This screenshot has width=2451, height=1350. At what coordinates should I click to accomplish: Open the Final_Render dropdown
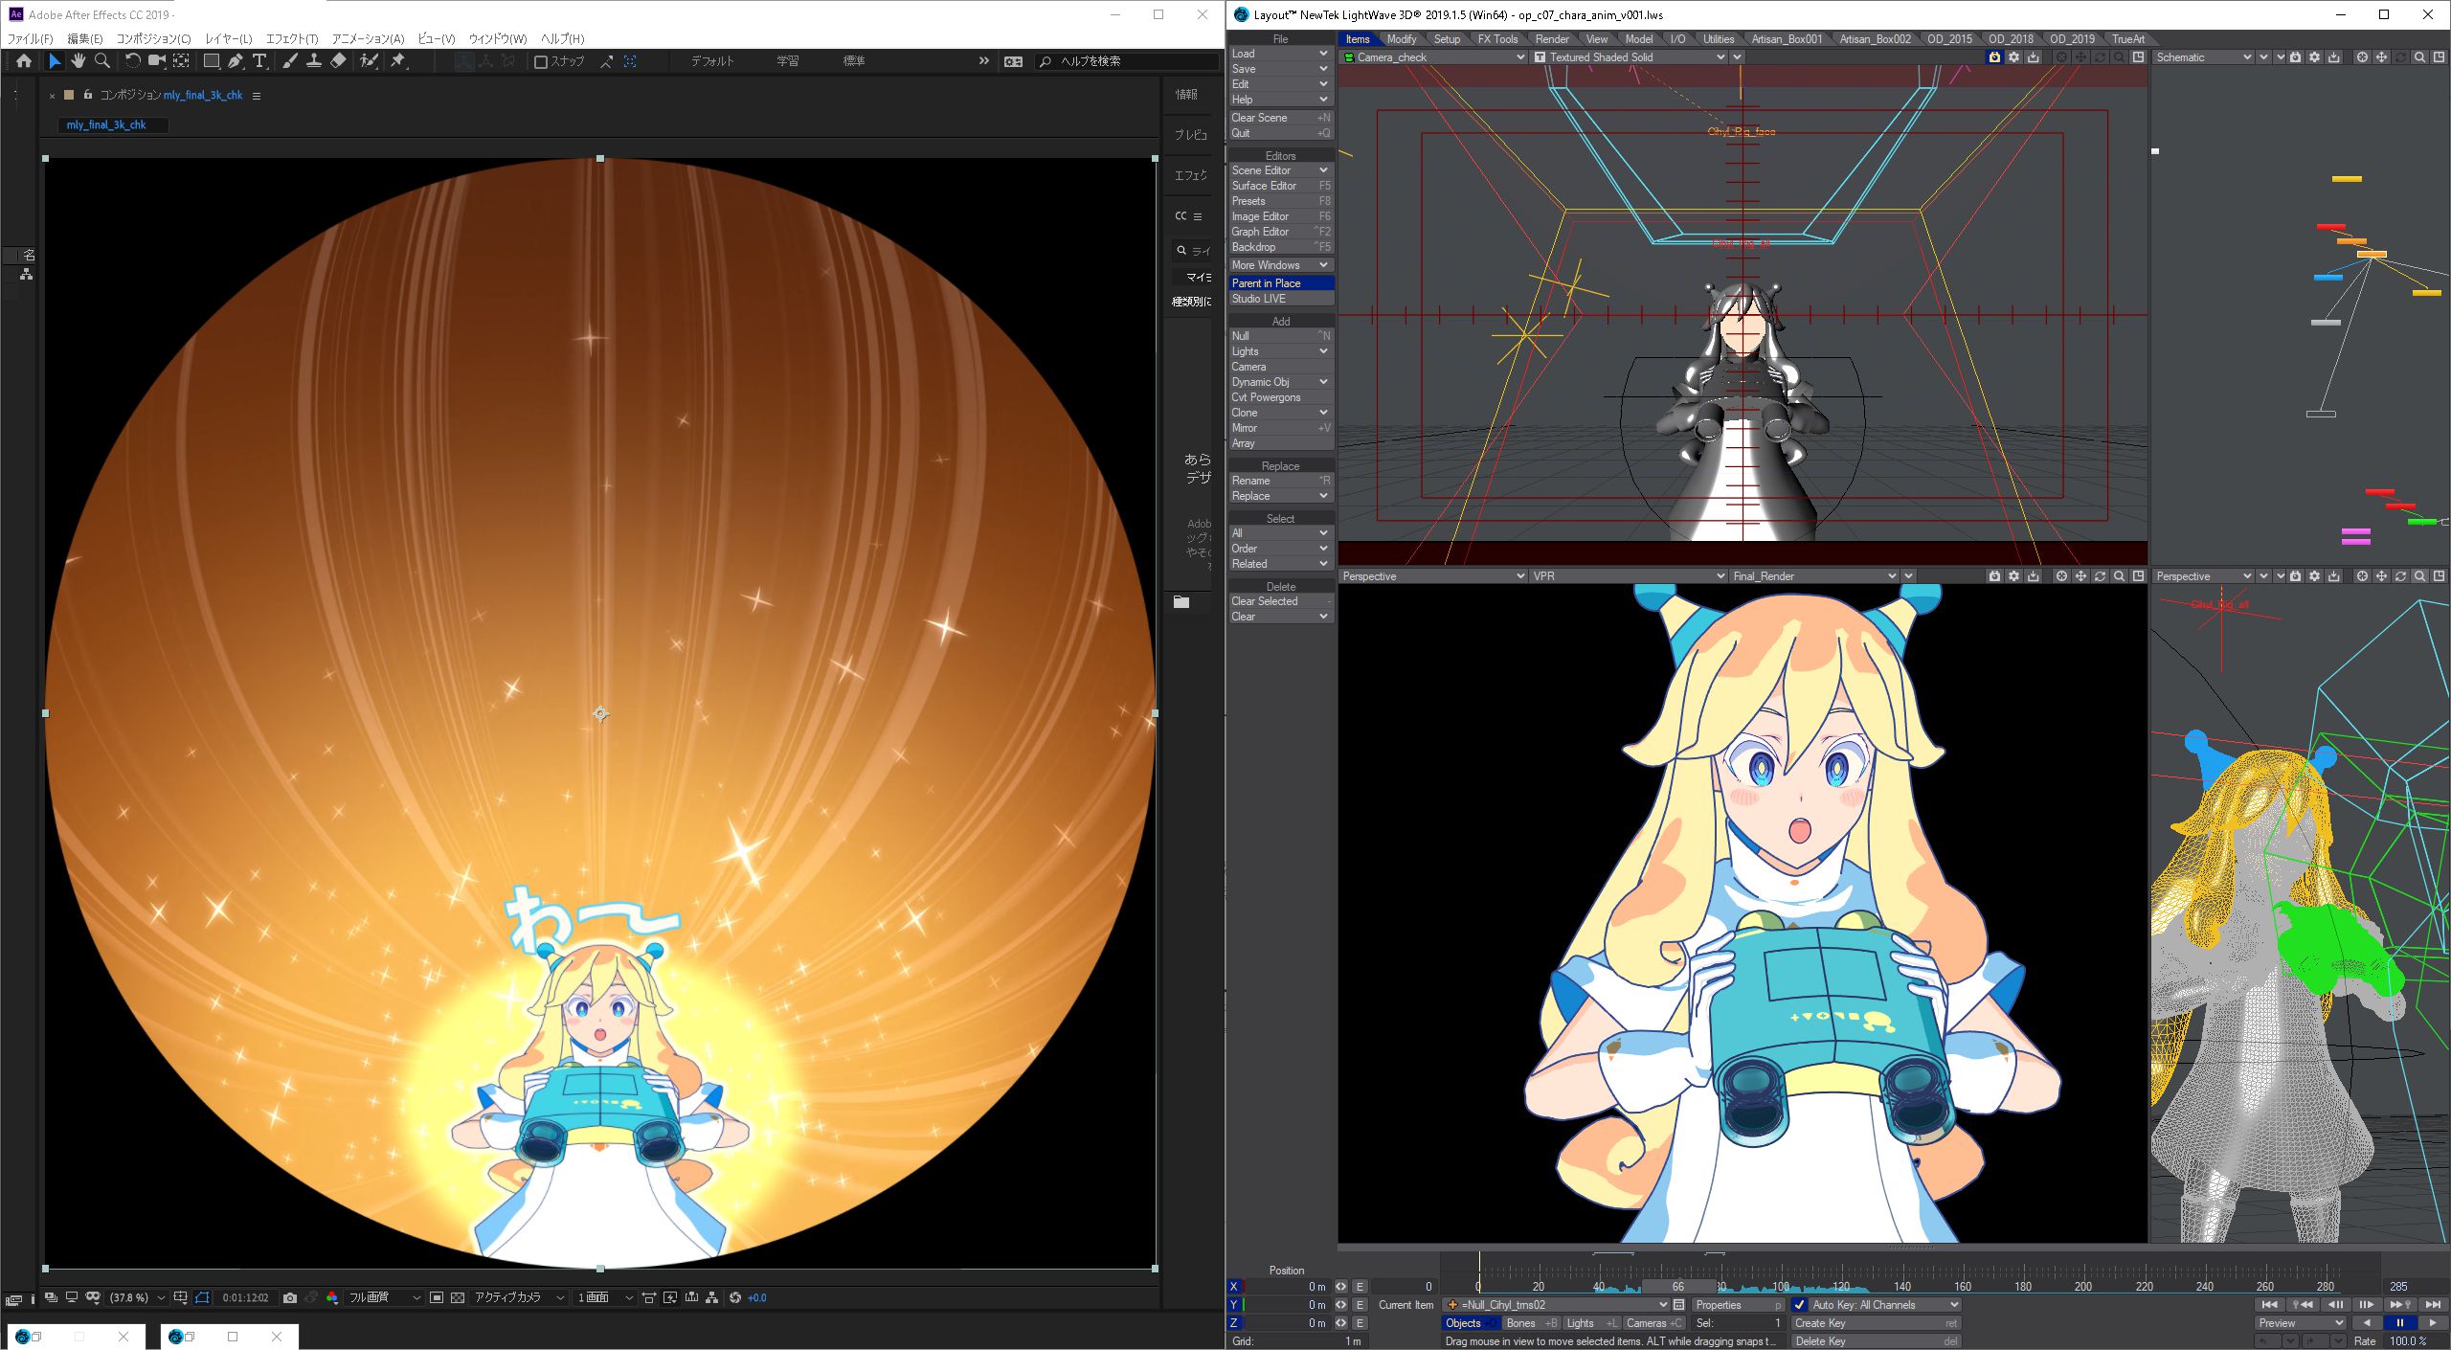1813,576
